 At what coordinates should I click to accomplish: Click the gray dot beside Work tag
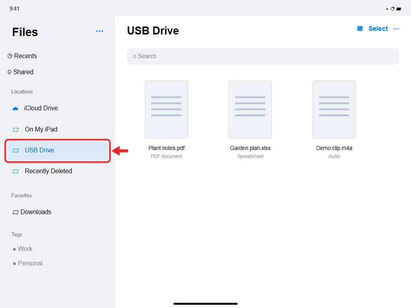(x=14, y=249)
